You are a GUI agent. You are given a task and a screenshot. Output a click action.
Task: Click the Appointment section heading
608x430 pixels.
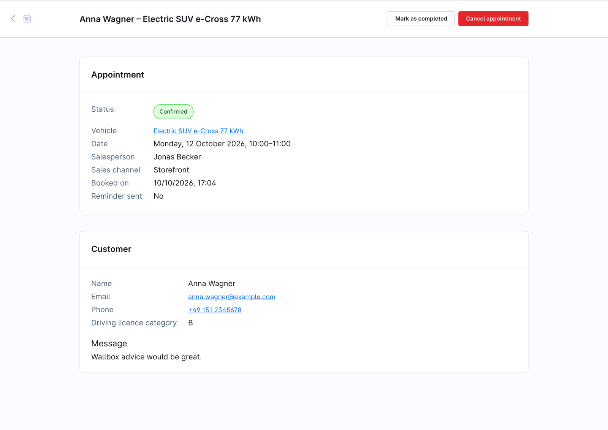[118, 75]
